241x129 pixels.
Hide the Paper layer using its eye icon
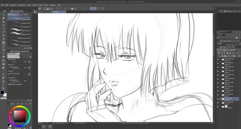coord(218,107)
